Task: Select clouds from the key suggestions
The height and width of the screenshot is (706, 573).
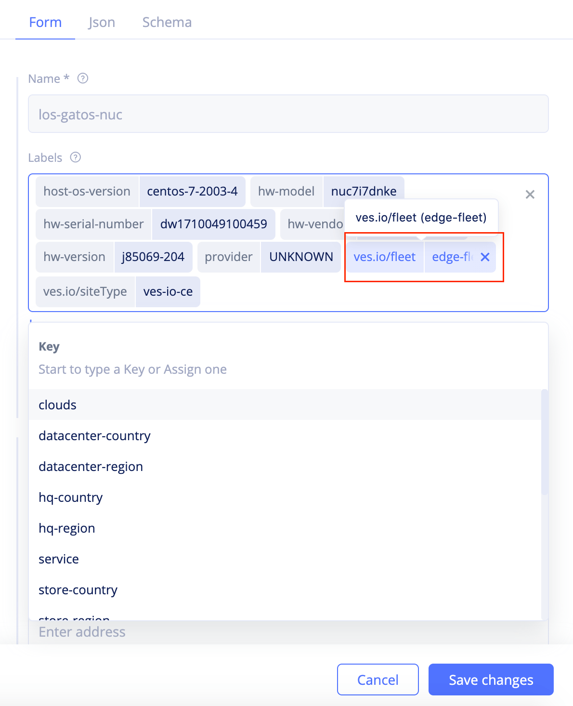Action: coord(57,405)
